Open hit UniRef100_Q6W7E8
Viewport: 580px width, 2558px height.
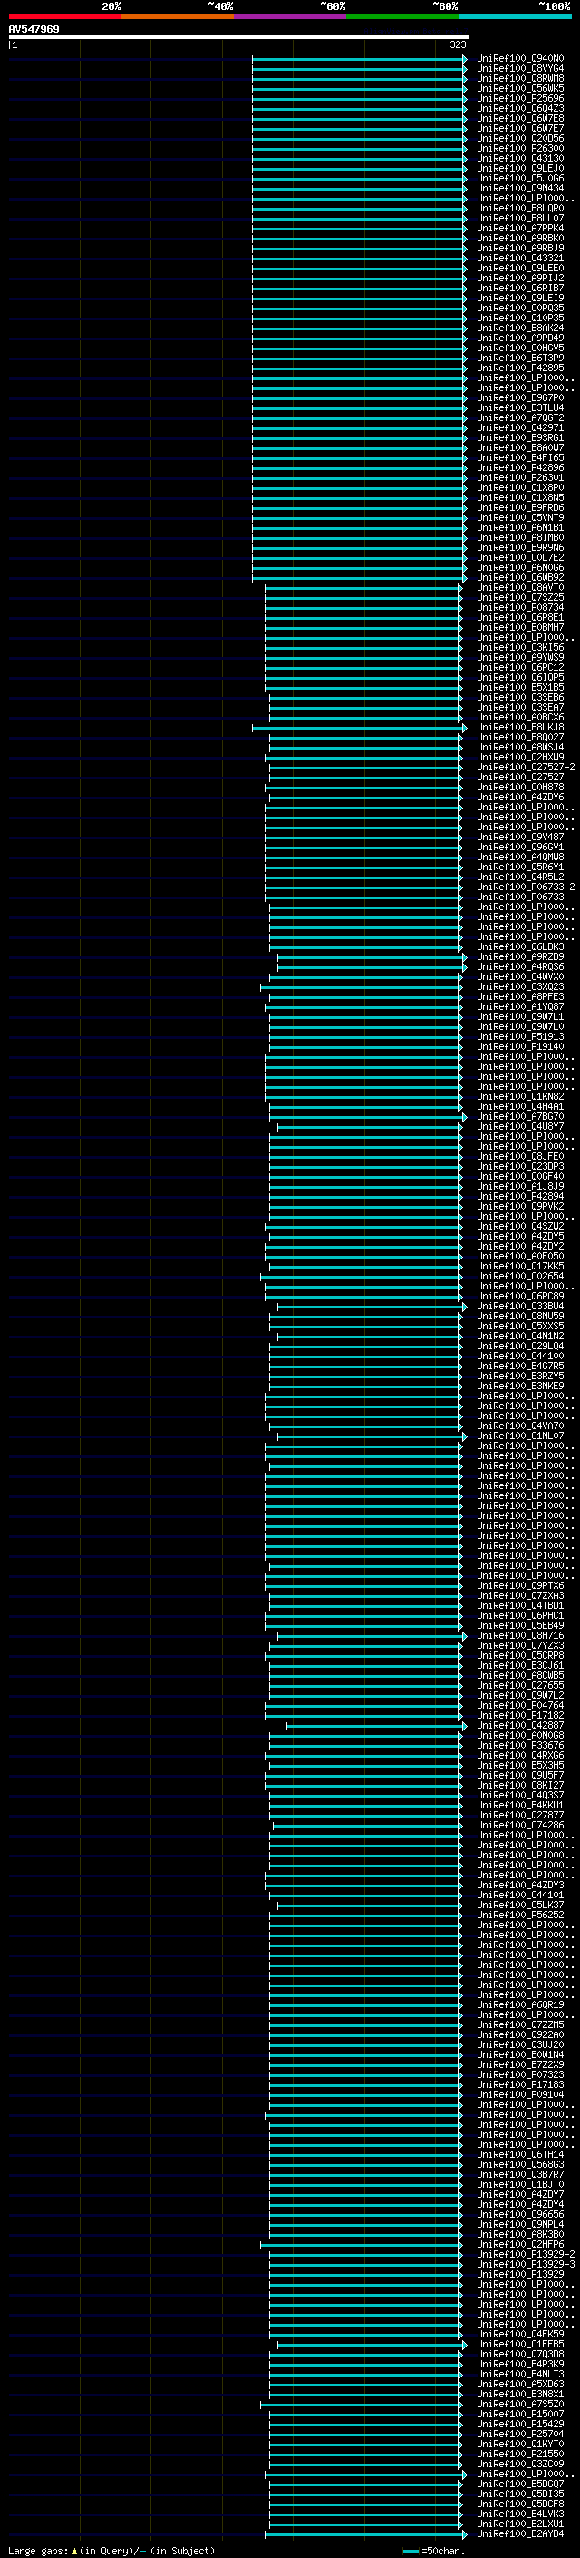tap(519, 118)
